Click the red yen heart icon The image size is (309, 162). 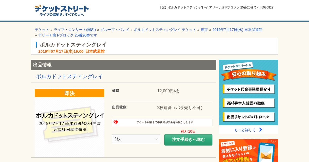coord(116,122)
